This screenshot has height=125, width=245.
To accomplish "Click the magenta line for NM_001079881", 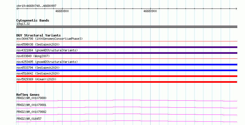I will coord(127,107).
